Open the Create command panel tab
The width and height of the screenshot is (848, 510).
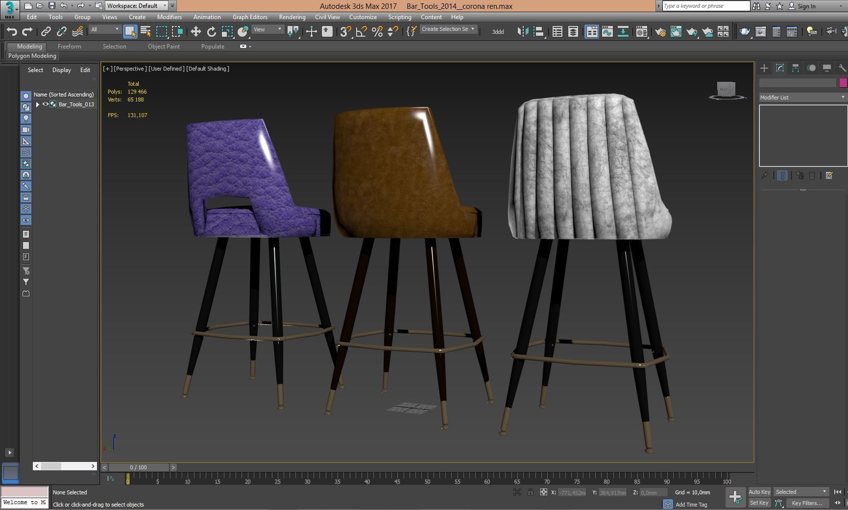(x=764, y=68)
